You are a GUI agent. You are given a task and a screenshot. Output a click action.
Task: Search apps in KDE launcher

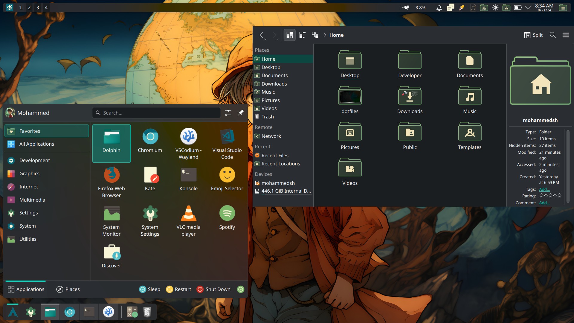[157, 113]
